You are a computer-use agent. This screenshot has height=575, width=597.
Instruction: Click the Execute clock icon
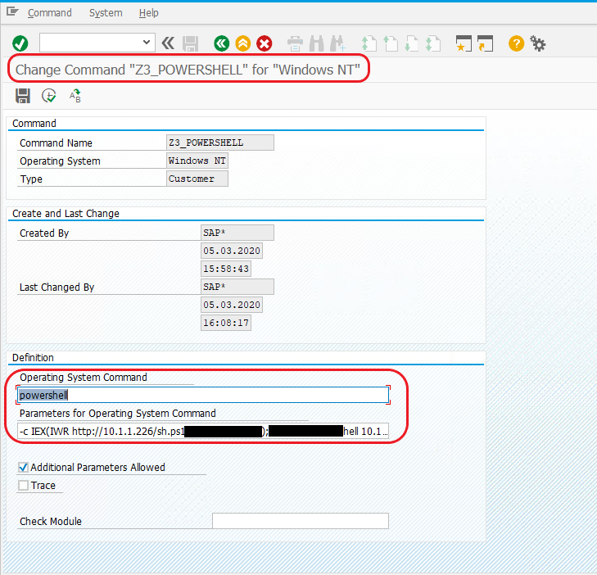(x=49, y=96)
